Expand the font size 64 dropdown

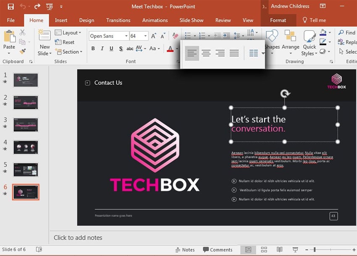[x=145, y=36]
